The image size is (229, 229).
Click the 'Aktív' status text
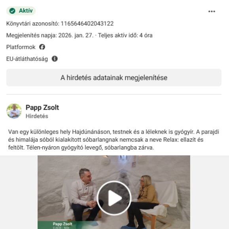(x=26, y=11)
